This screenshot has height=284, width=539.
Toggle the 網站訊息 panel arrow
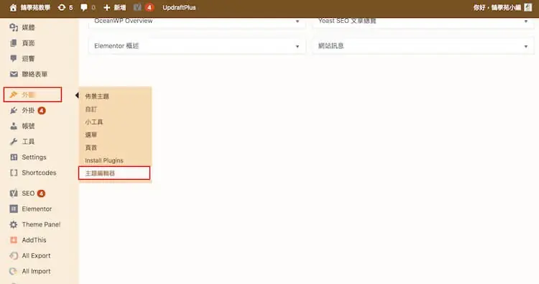pyautogui.click(x=526, y=46)
